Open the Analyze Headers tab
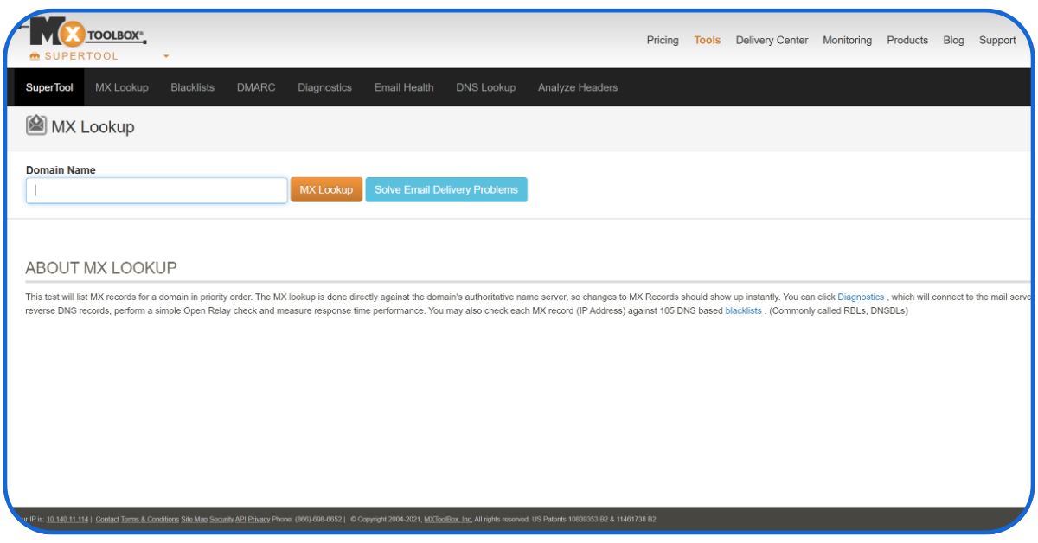Screen dimensions: 1038x543 point(578,87)
